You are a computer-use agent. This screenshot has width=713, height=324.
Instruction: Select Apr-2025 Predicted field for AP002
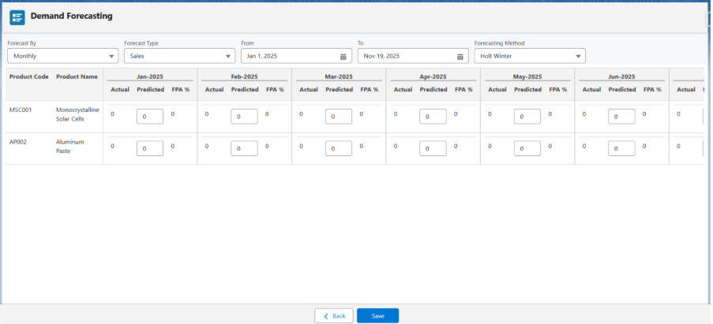click(x=433, y=148)
